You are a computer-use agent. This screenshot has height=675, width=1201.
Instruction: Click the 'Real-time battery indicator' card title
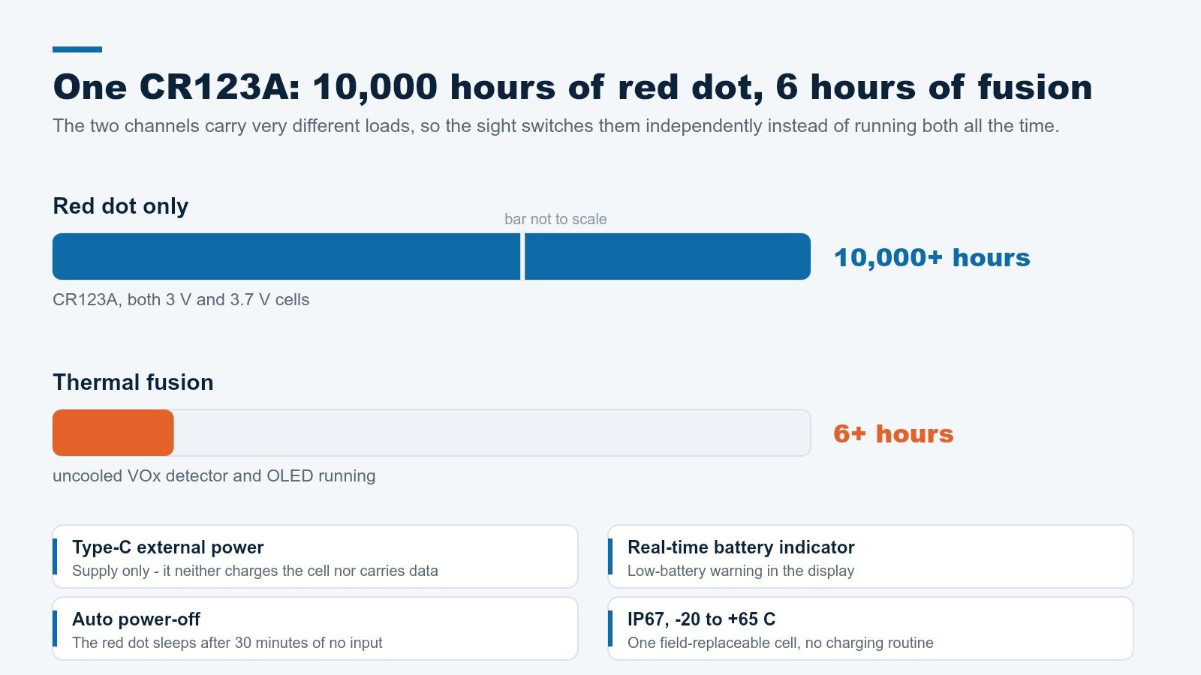[x=741, y=547]
